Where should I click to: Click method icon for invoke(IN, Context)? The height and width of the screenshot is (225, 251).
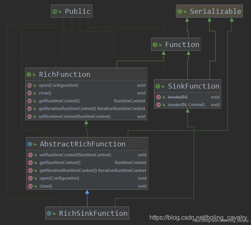(x=158, y=105)
